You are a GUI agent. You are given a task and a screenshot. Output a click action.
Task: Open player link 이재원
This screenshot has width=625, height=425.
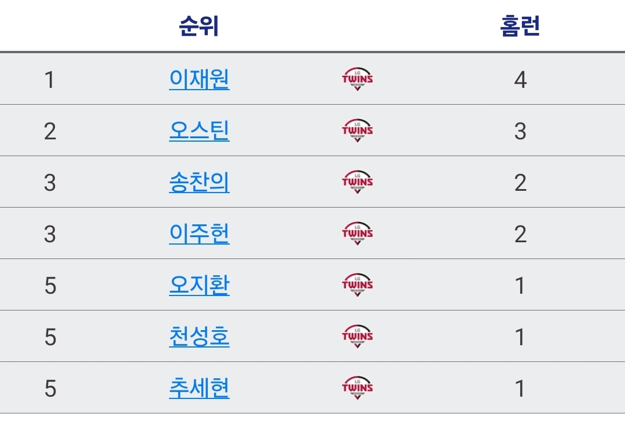click(x=199, y=79)
